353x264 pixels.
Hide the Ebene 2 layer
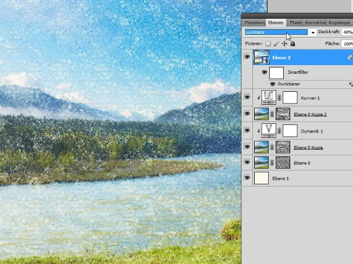(247, 57)
